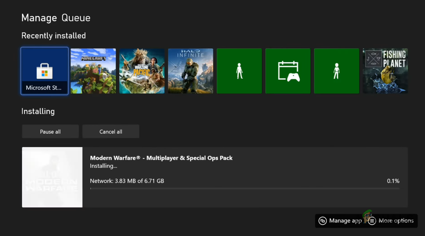Viewport: 425px width, 236px height.
Task: Click the avatar tile beside Halo Infinite
Action: 239,71
